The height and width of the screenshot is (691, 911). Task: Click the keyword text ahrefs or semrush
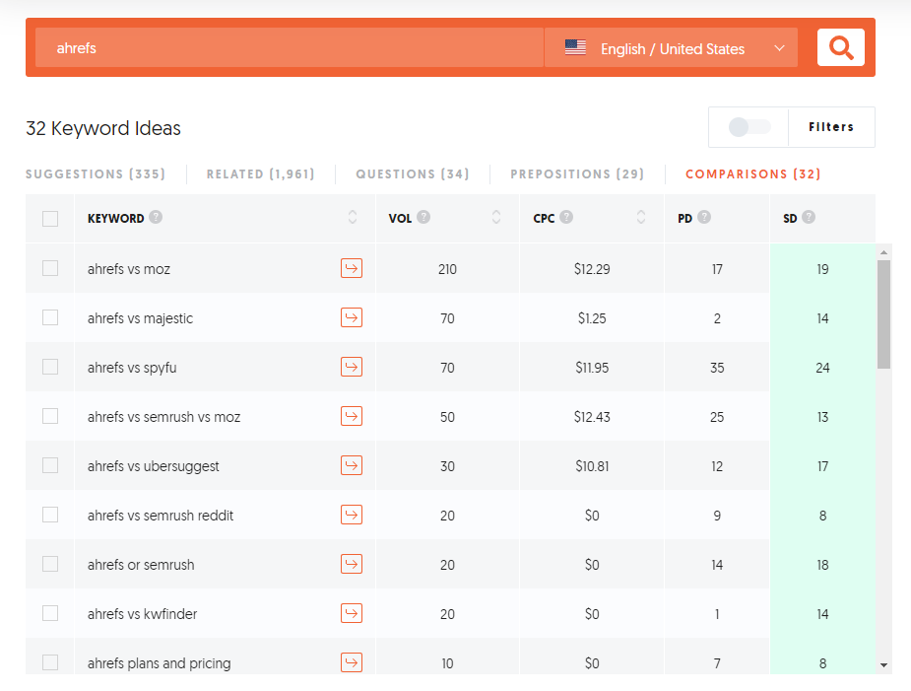click(141, 565)
